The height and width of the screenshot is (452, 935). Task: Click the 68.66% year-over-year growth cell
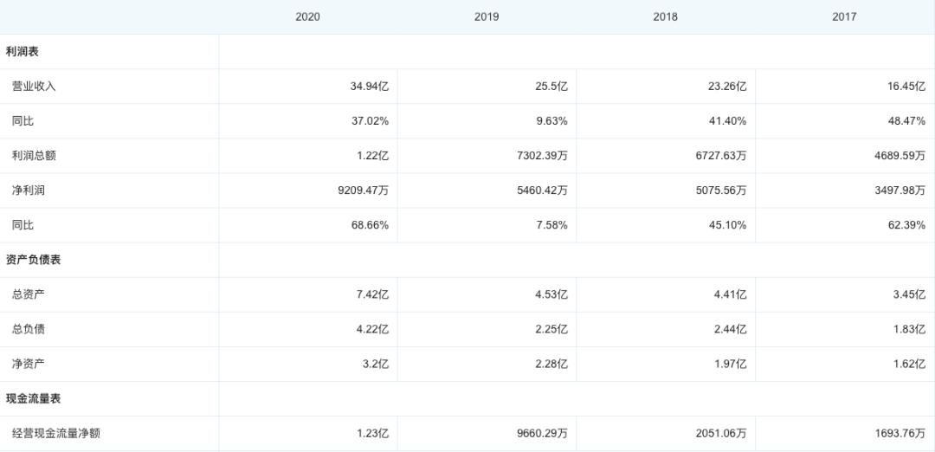click(x=370, y=225)
